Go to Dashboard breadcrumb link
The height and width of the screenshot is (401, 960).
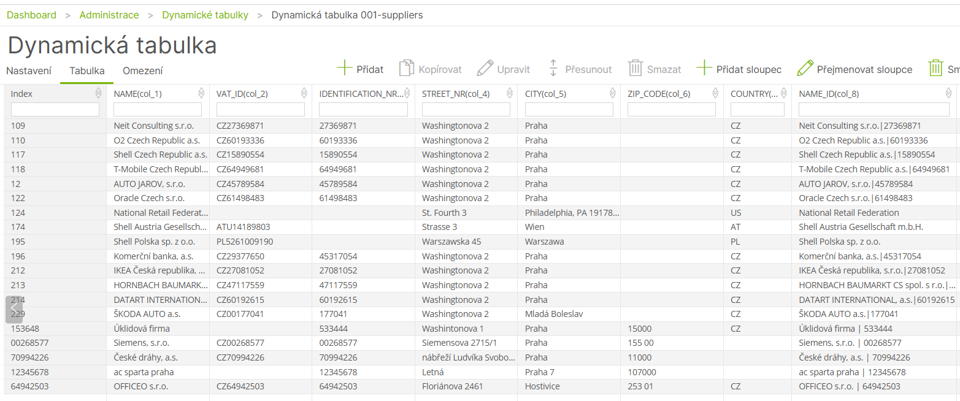point(31,15)
